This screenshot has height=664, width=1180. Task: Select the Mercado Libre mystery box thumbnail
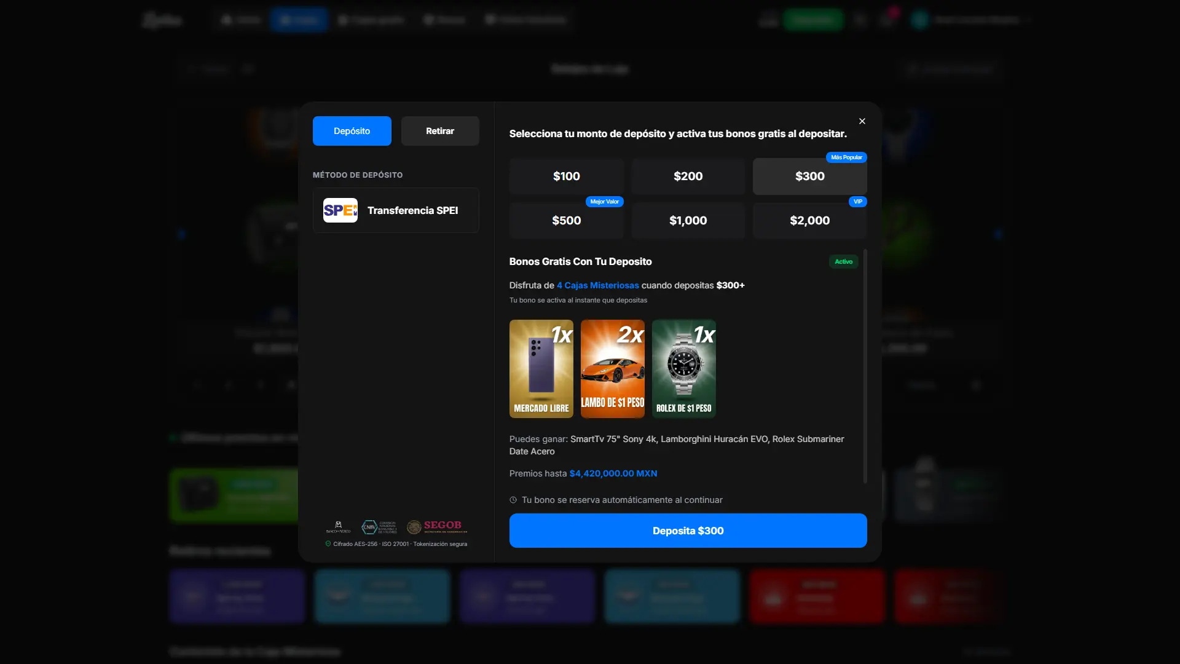541,369
